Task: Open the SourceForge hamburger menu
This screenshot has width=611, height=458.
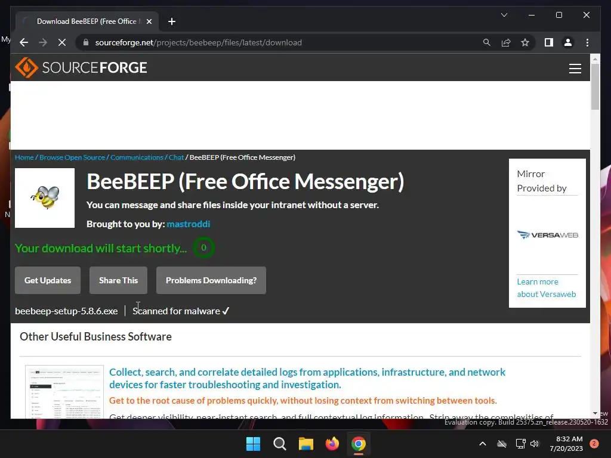Action: (x=575, y=69)
